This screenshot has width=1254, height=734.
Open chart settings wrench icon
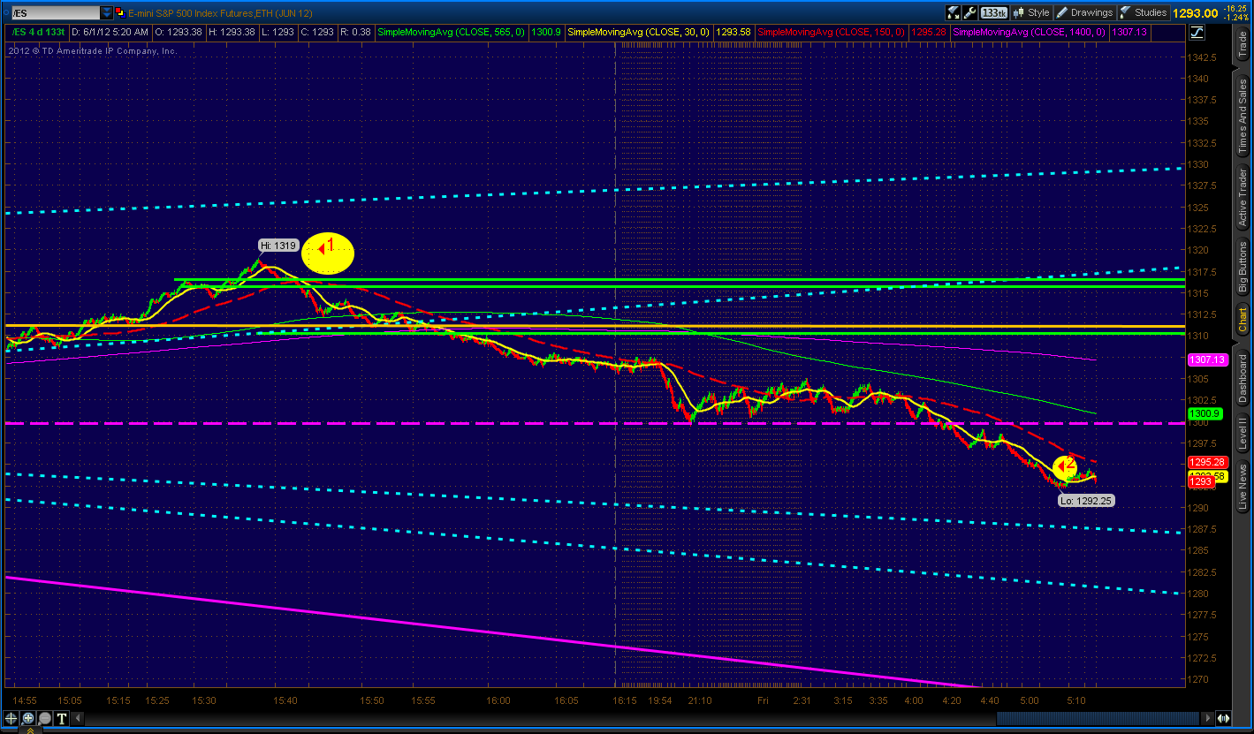(x=970, y=12)
